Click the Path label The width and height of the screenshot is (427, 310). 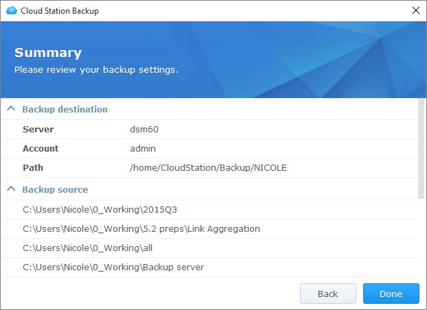pos(33,167)
